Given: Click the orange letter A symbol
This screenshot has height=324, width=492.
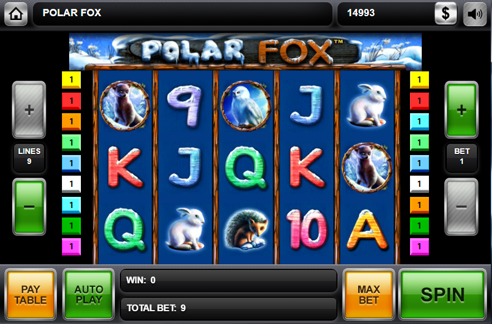Looking at the screenshot, I should coord(367,230).
